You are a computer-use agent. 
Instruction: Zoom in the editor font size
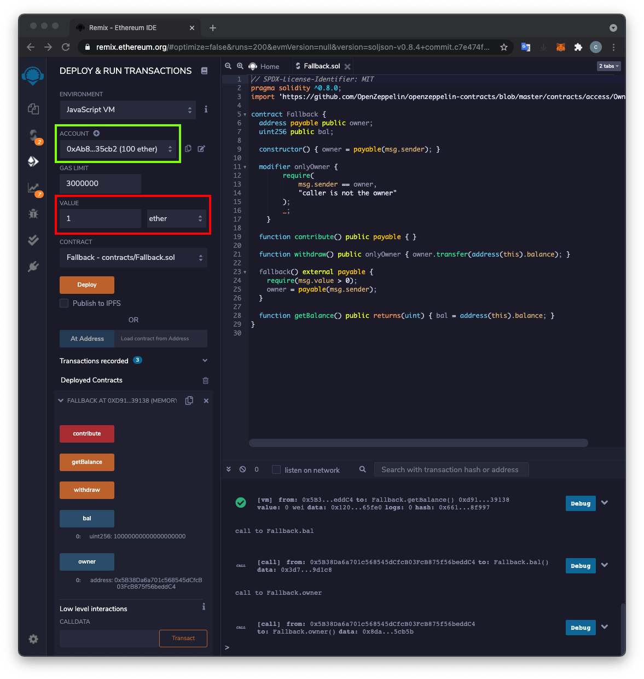[x=240, y=66]
